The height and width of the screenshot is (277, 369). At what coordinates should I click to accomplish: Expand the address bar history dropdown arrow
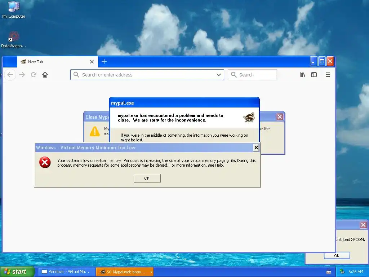(219, 75)
